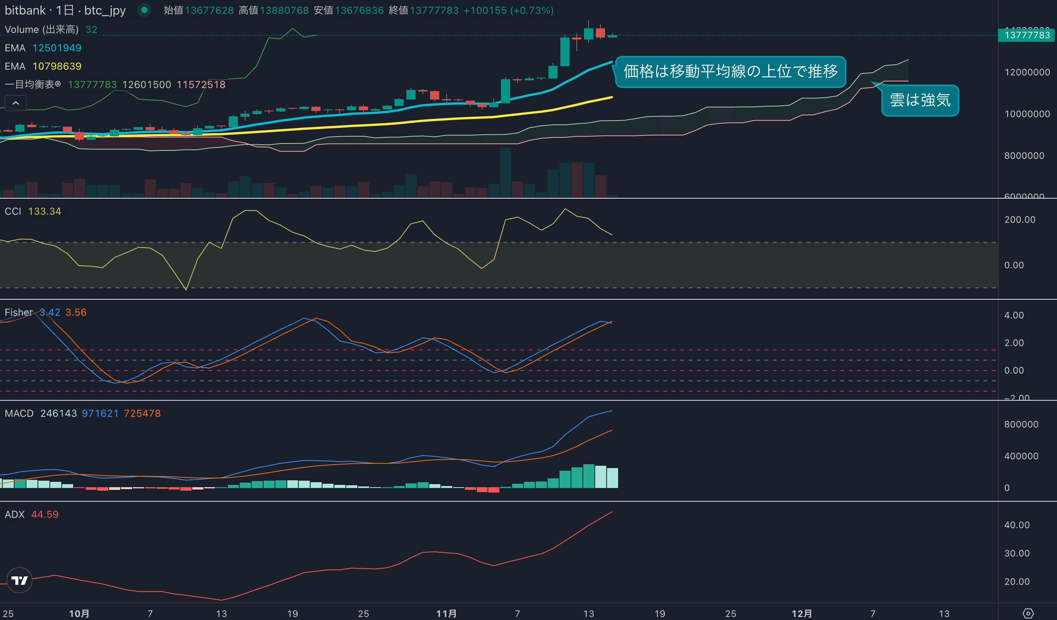
Task: Open chart settings hexagon gear icon
Action: click(x=1028, y=613)
